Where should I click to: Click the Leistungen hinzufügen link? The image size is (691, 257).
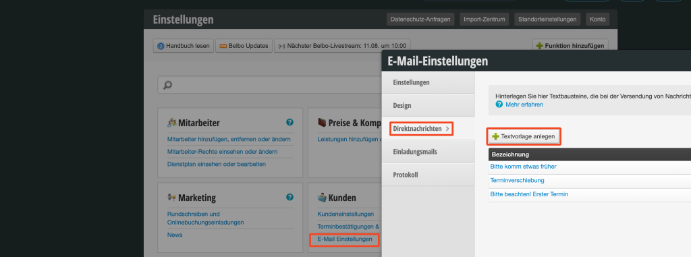click(349, 140)
